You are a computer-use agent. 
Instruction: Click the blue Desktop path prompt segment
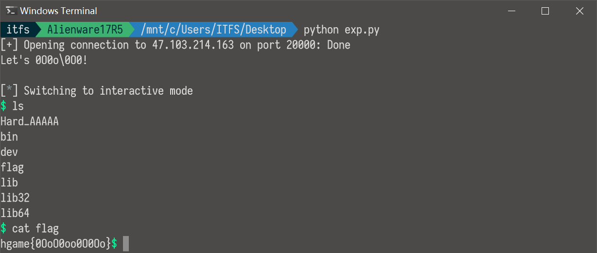click(213, 30)
